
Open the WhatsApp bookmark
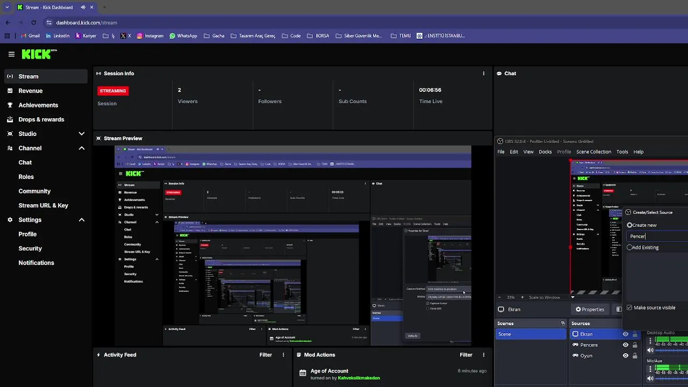tap(183, 36)
